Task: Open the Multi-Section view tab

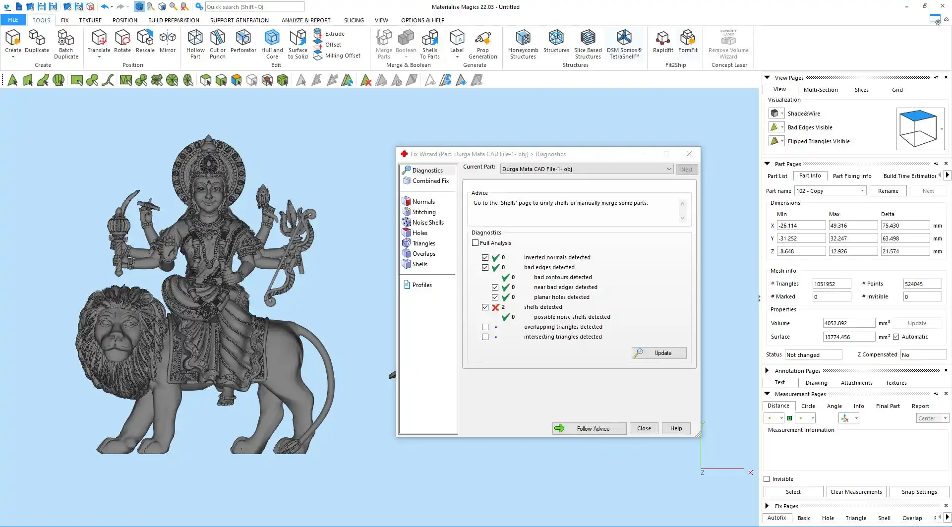Action: [820, 90]
